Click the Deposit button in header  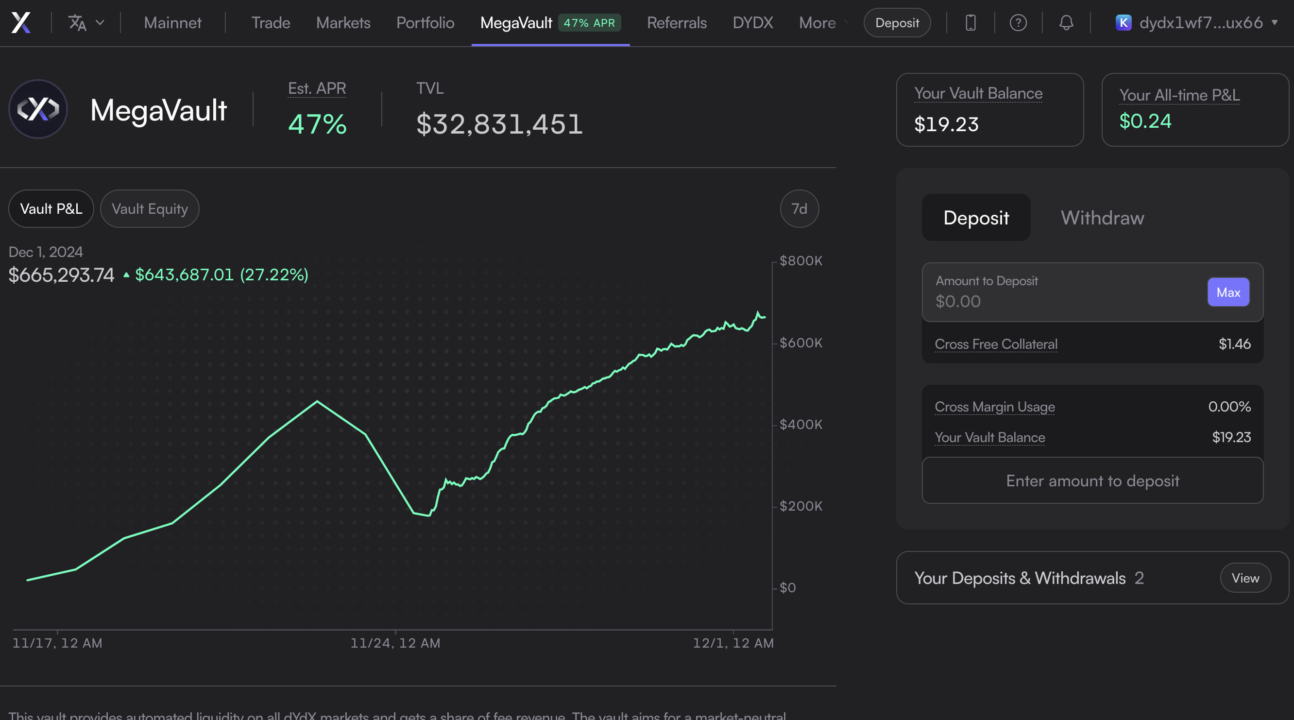[x=897, y=23]
